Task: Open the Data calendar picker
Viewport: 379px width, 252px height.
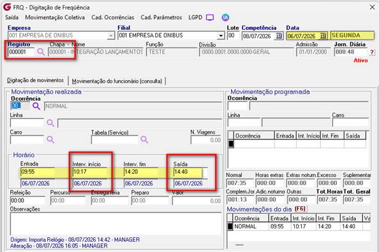Action: tap(323, 36)
